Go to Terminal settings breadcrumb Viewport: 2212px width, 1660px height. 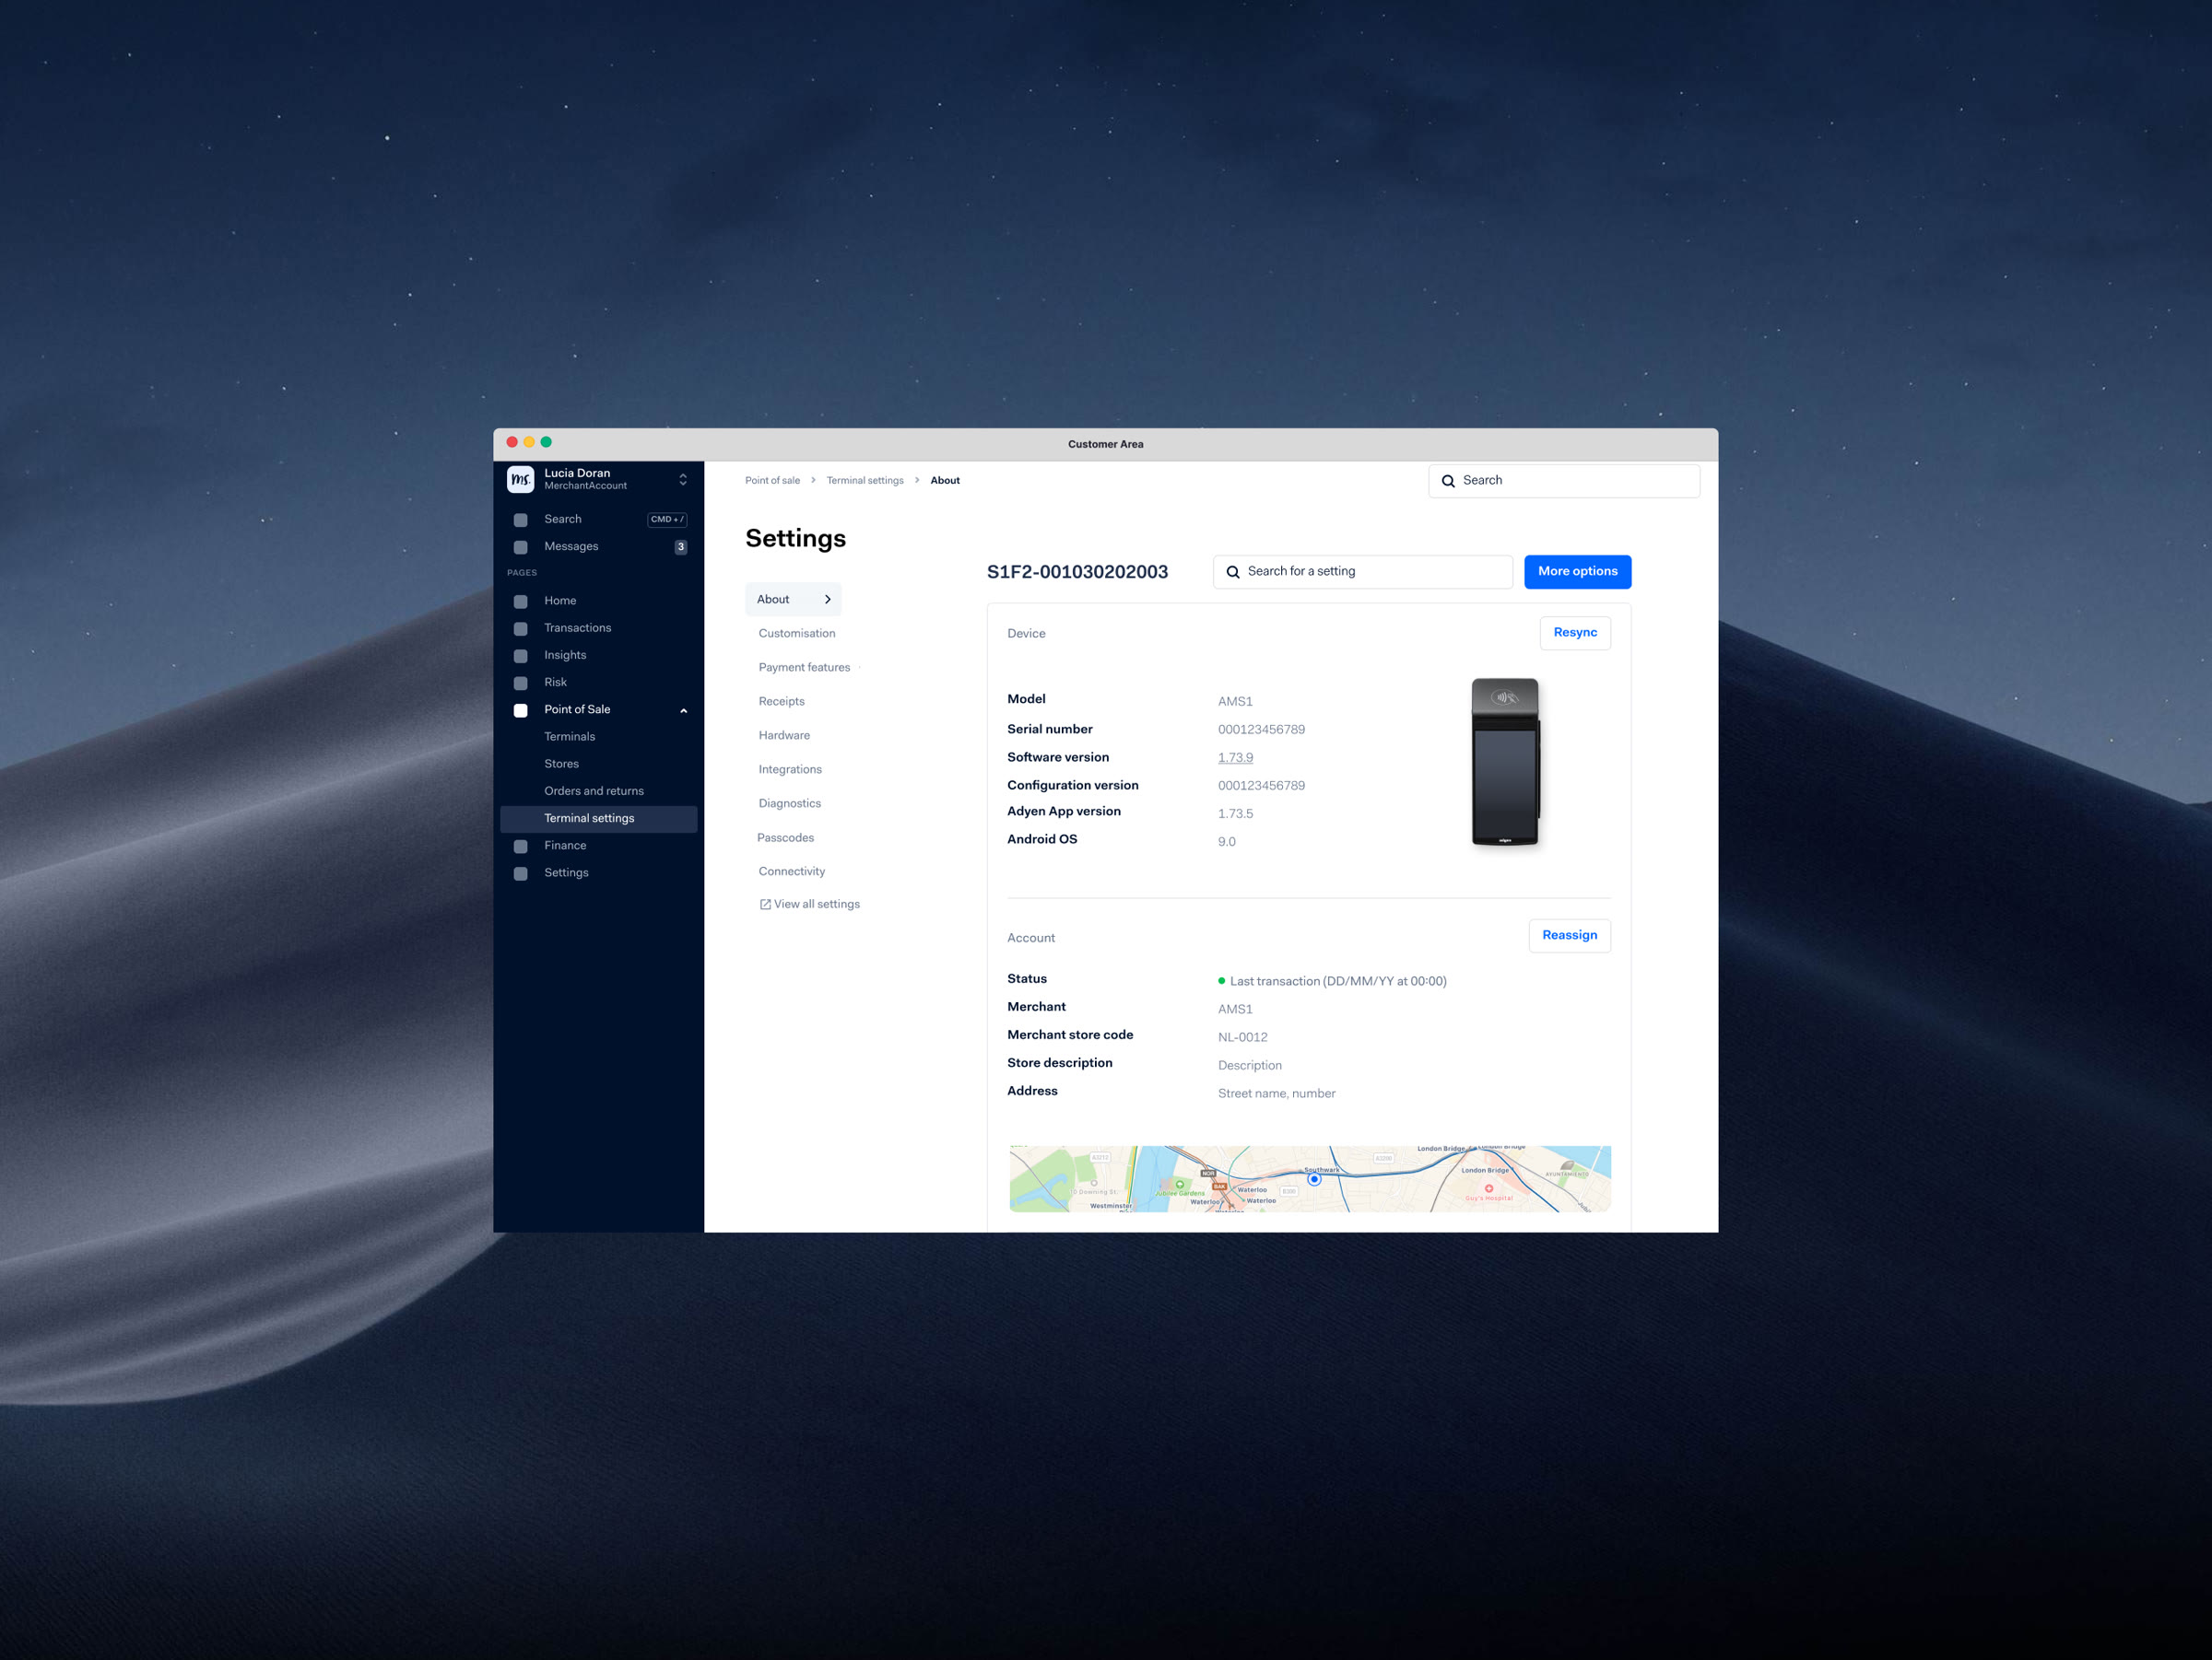(x=865, y=481)
